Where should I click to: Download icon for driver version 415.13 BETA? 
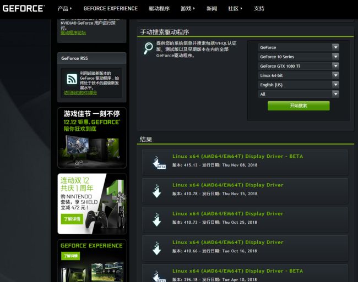(x=159, y=162)
